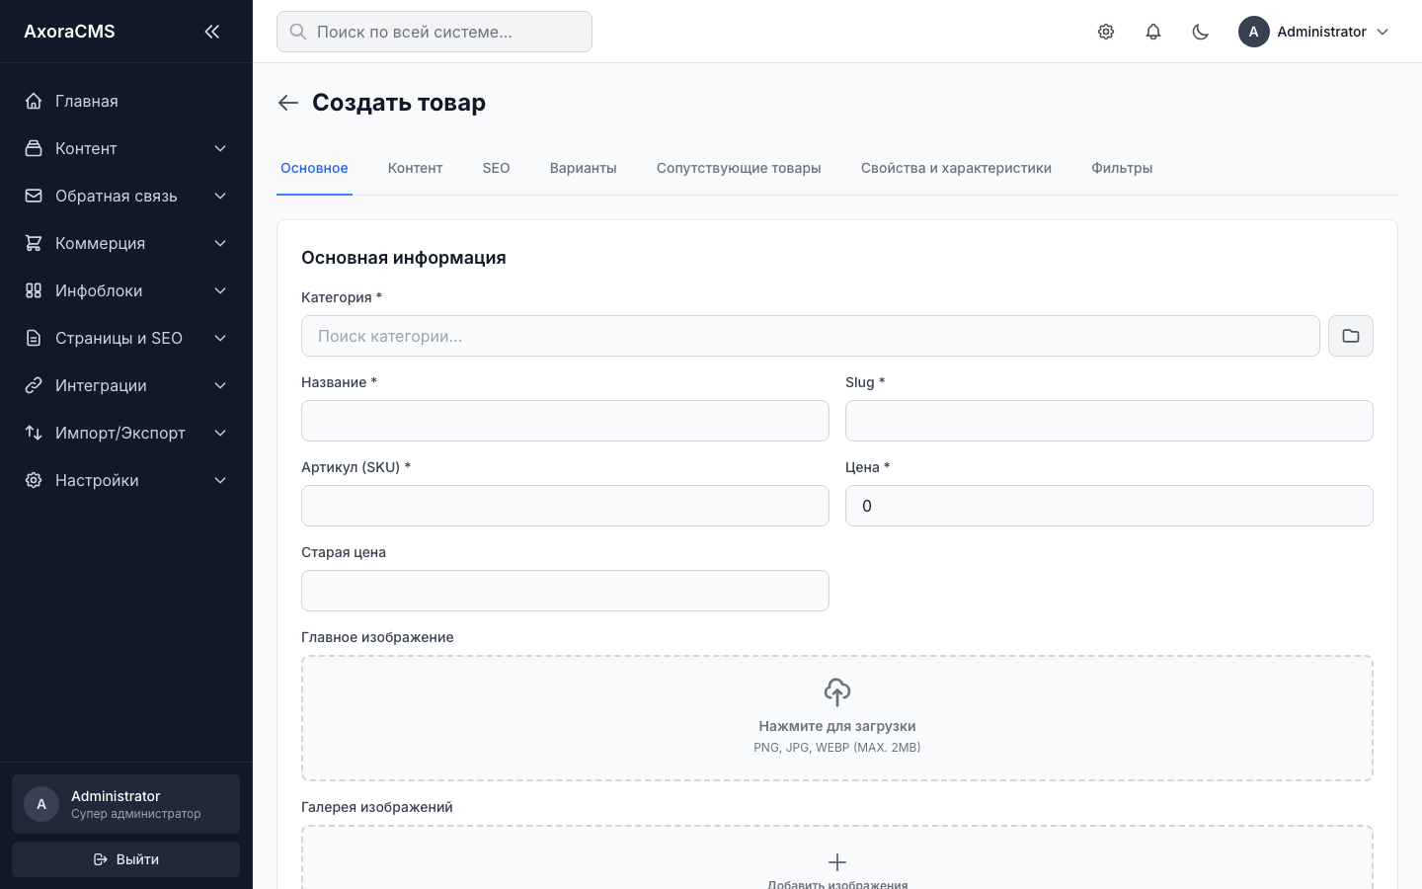Screen dimensions: 1422x889
Task: Focus the Slug input field
Action: [1109, 421]
